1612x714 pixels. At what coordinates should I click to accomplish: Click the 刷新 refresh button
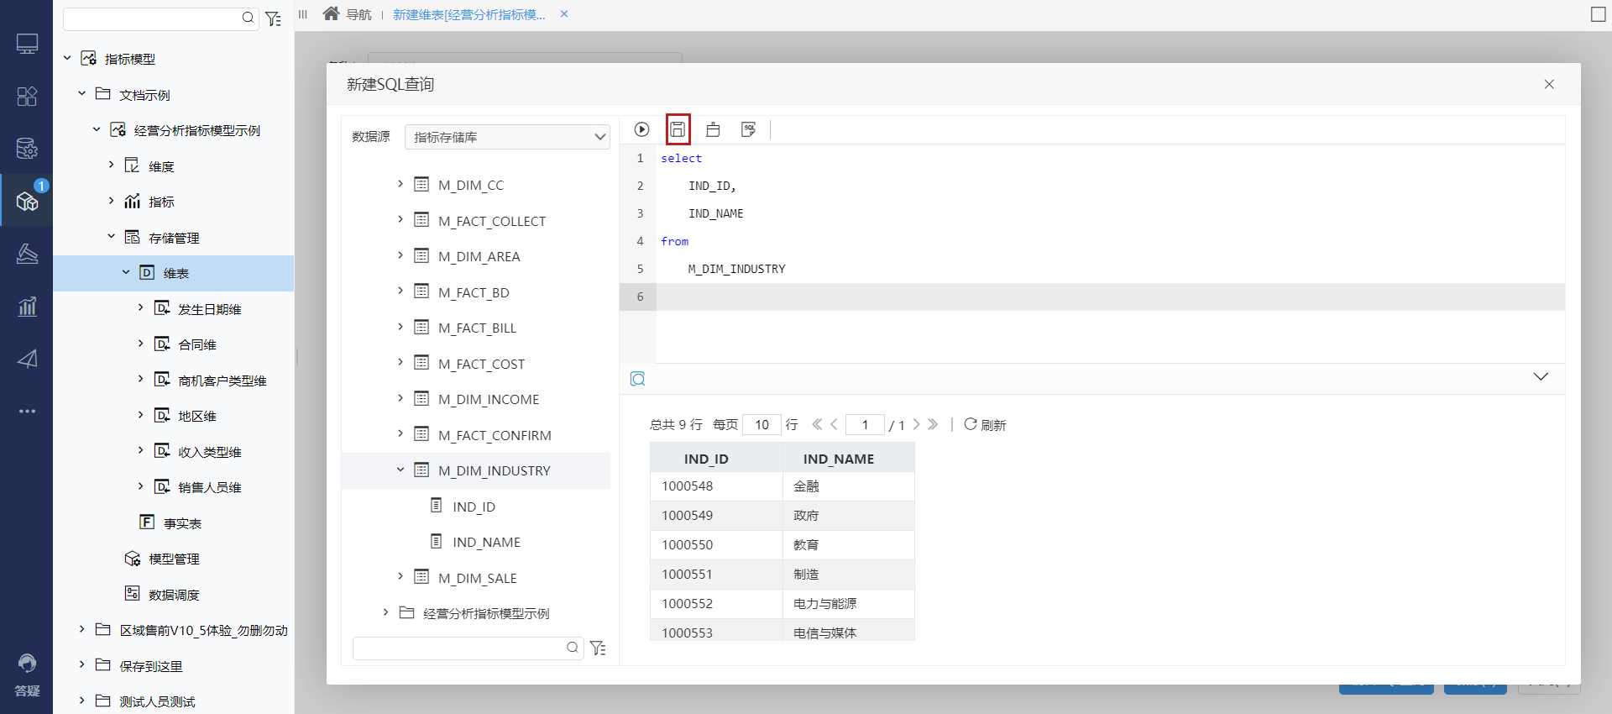(x=985, y=424)
